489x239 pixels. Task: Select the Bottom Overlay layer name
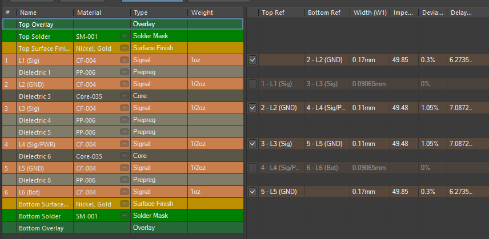click(x=41, y=228)
